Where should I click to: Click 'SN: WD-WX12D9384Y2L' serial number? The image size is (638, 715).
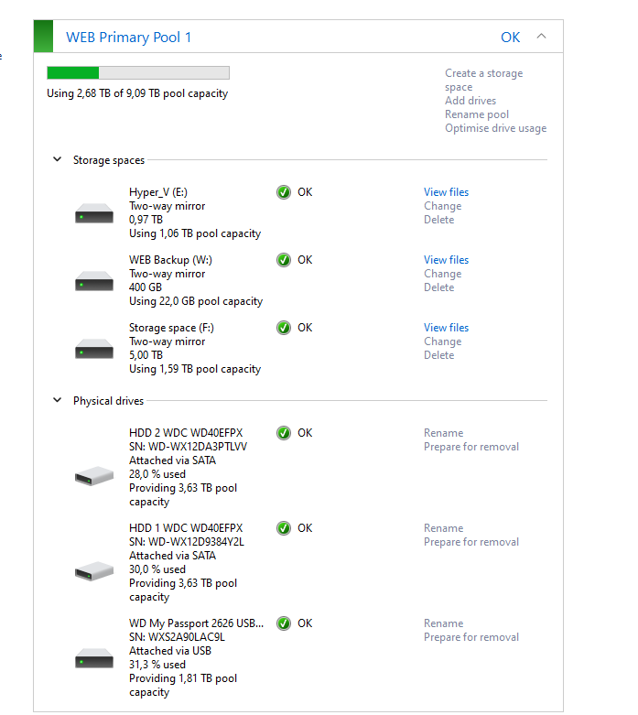pos(187,542)
